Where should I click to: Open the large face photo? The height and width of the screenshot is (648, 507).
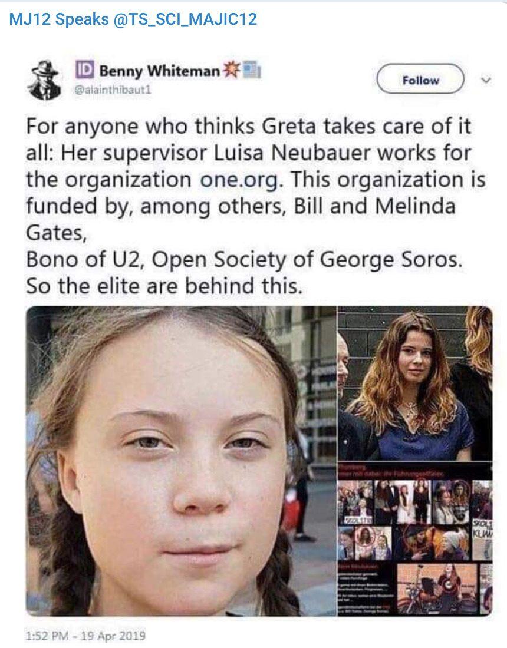(181, 461)
